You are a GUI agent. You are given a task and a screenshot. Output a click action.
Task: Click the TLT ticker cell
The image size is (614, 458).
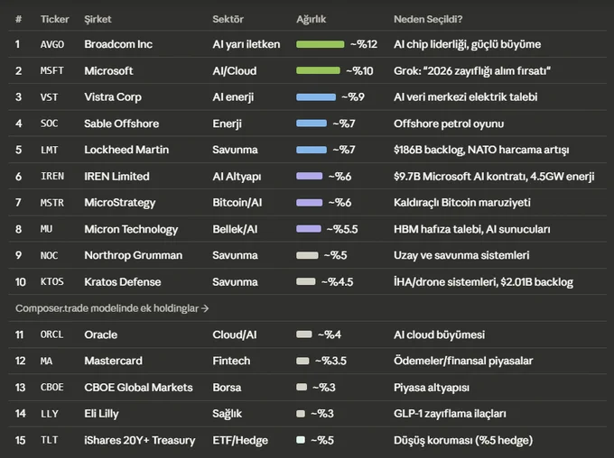49,440
